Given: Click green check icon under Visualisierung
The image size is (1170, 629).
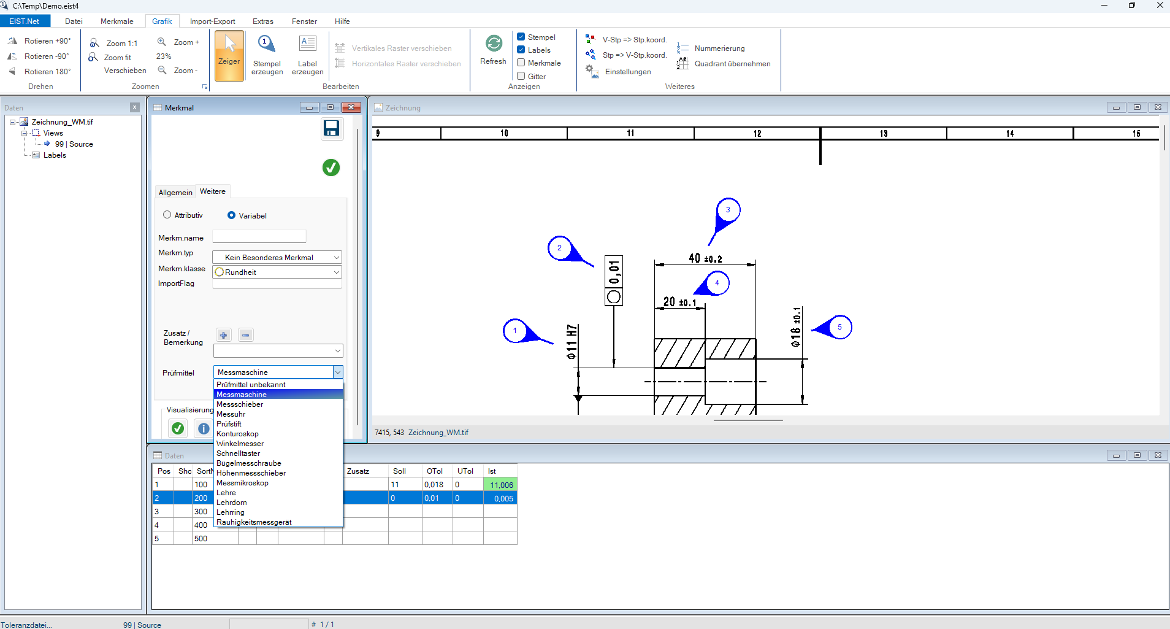Looking at the screenshot, I should pyautogui.click(x=178, y=428).
